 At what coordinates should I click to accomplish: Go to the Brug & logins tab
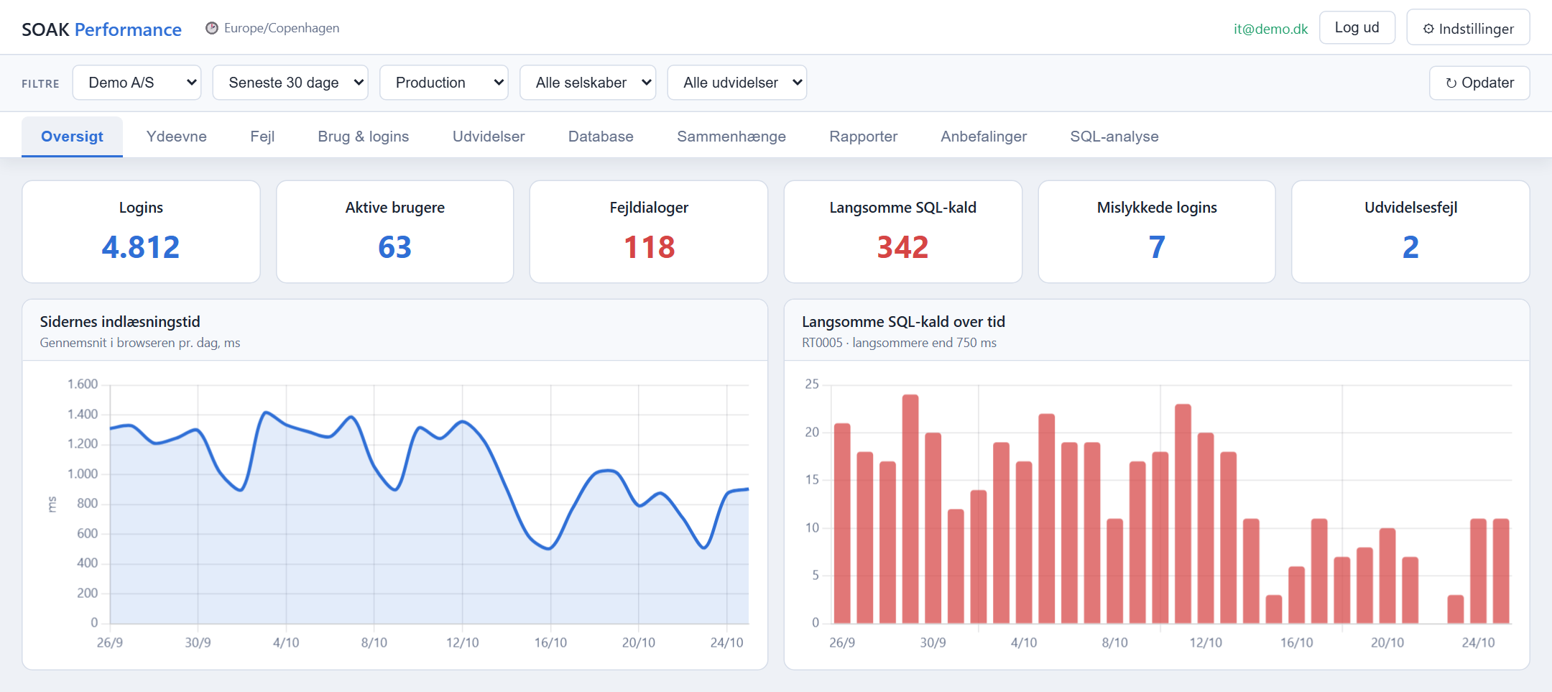tap(364, 137)
